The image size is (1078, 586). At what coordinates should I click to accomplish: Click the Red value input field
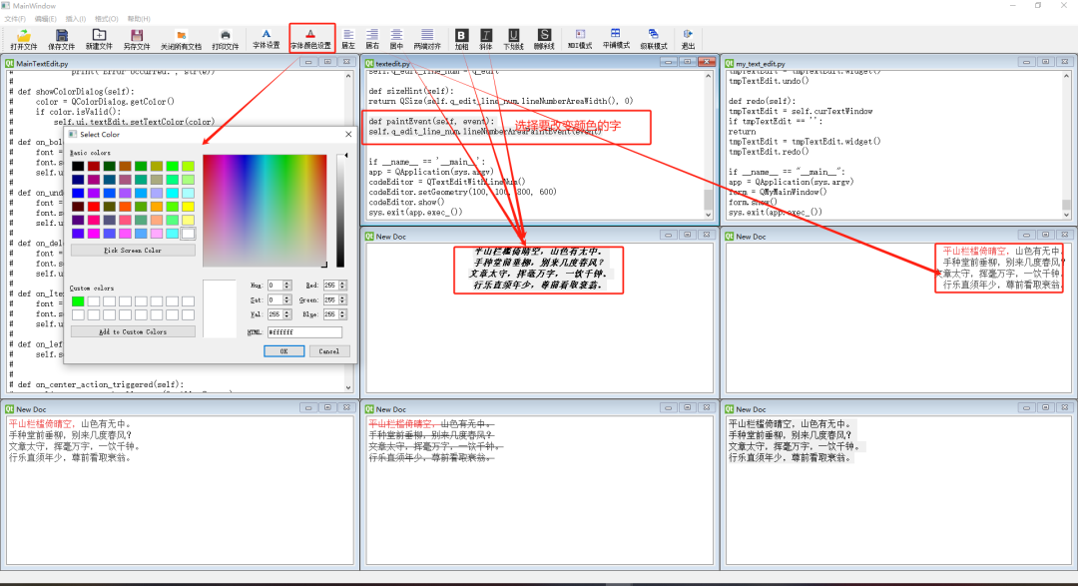click(x=330, y=285)
